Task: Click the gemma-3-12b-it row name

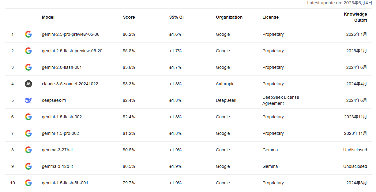Action: [x=57, y=166]
